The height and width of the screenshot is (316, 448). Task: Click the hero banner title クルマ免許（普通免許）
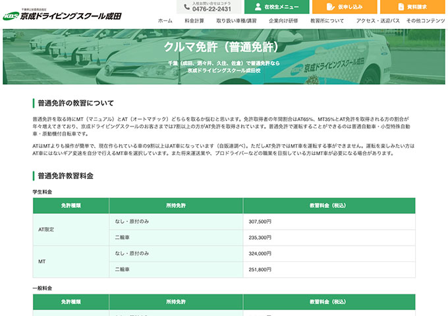click(224, 47)
